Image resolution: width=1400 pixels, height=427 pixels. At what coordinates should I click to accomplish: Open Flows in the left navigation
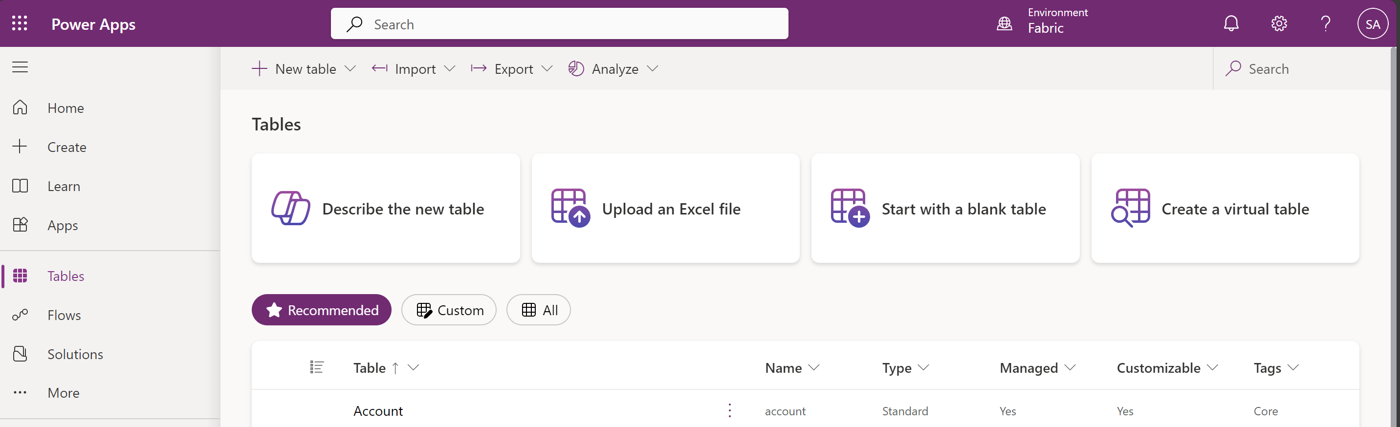click(64, 315)
